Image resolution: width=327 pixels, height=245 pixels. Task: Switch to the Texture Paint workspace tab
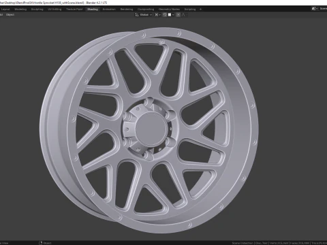(x=74, y=10)
